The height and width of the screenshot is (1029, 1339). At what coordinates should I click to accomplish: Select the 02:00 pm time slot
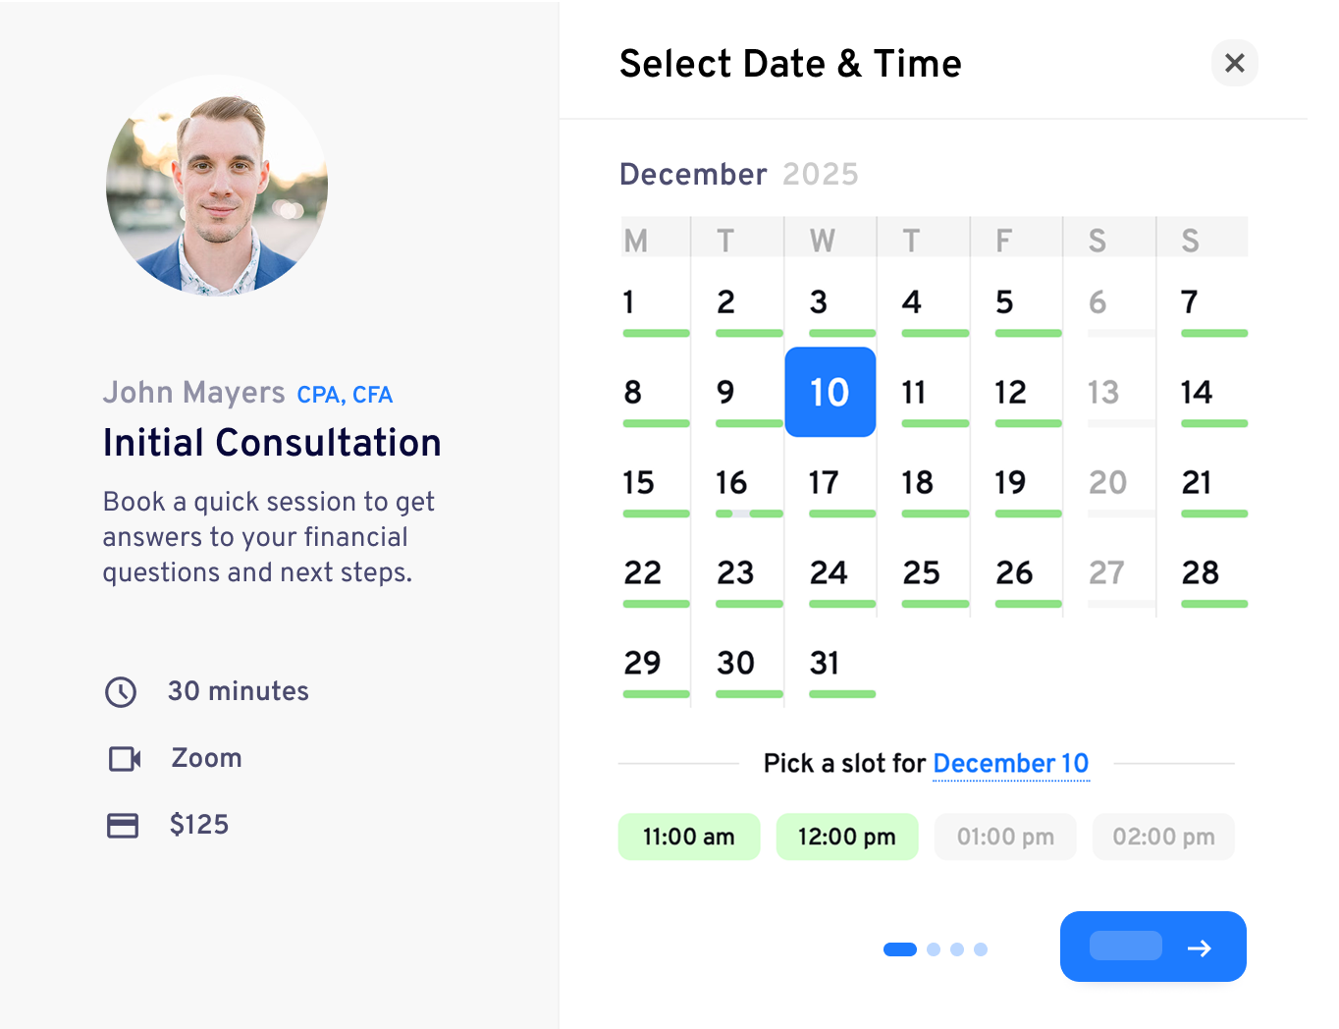[1163, 837]
